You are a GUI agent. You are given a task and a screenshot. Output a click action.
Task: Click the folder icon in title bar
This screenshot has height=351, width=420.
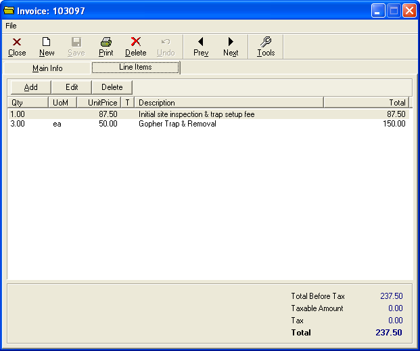(9, 10)
